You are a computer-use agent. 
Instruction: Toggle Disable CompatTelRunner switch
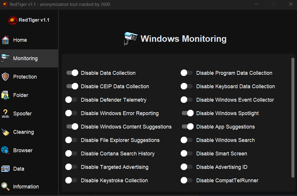click(187, 180)
